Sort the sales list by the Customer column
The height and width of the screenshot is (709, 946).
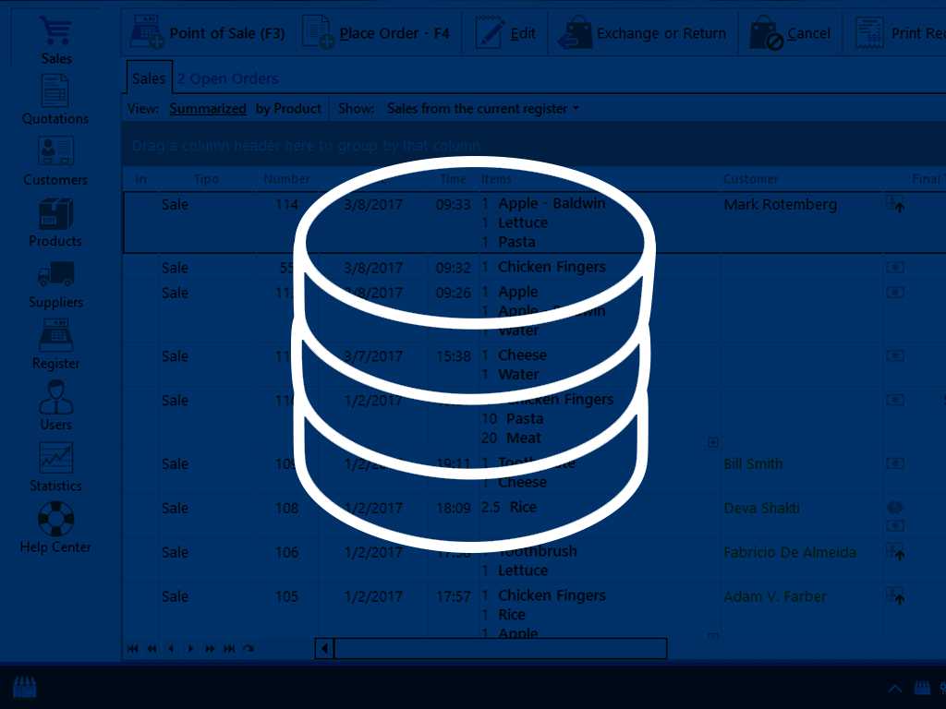click(x=750, y=179)
